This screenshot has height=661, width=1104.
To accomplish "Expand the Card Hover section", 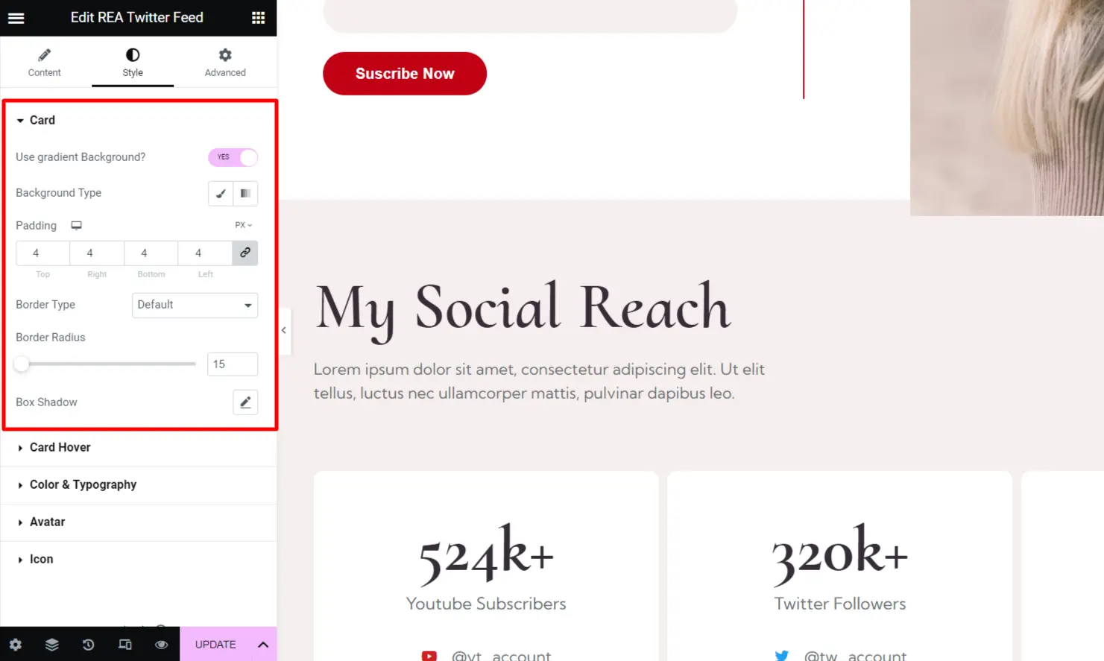I will [139, 447].
